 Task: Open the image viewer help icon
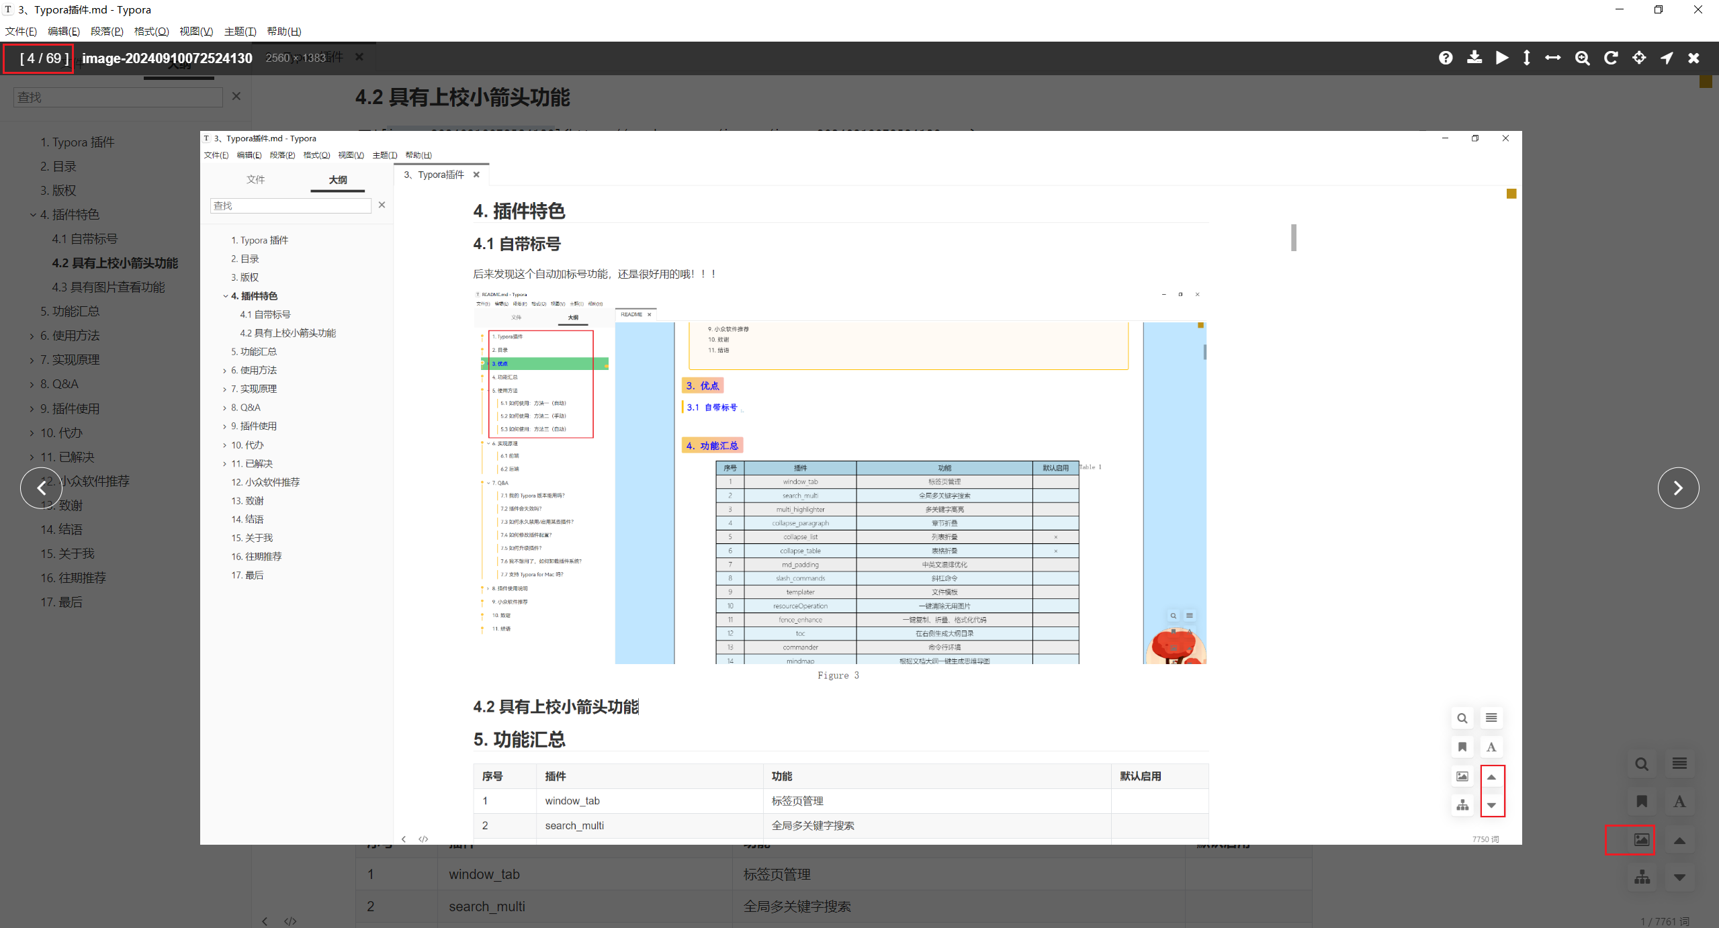click(1446, 58)
